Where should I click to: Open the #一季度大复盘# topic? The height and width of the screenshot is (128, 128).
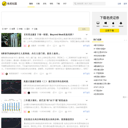pyautogui.click(x=100, y=49)
